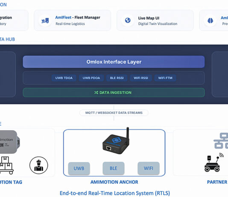
Task: Click the BLE RSSI chip
Action: (x=117, y=78)
